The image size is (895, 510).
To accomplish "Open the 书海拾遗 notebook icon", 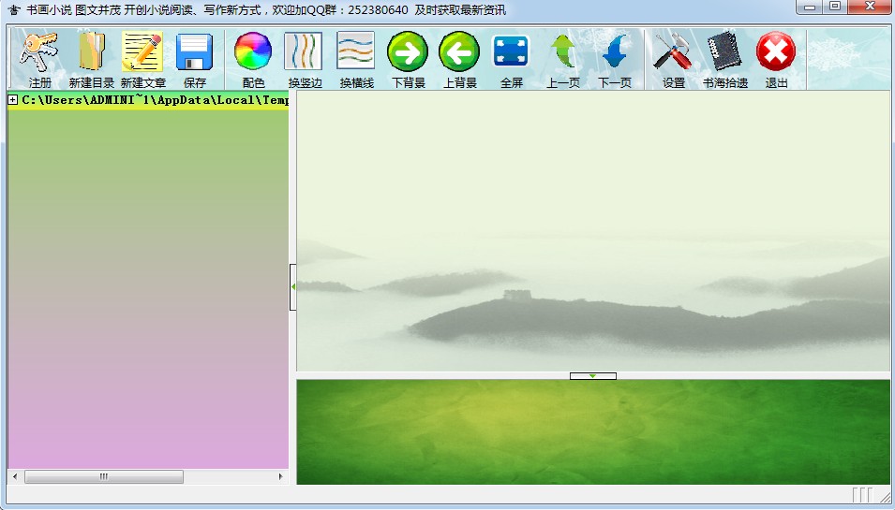I will pyautogui.click(x=725, y=59).
